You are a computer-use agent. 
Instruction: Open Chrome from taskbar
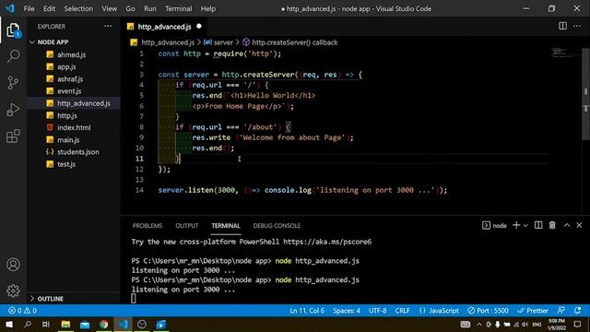[x=104, y=324]
